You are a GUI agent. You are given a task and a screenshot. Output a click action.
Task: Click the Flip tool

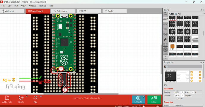[35, 99]
